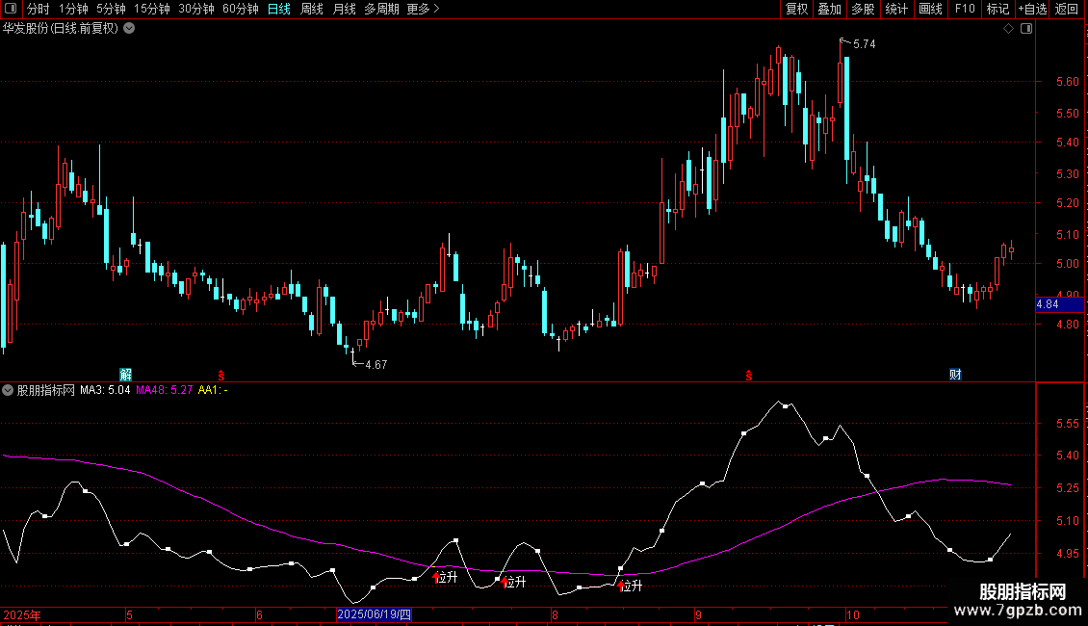
Task: Click the first red S marker near May
Action: [x=221, y=376]
